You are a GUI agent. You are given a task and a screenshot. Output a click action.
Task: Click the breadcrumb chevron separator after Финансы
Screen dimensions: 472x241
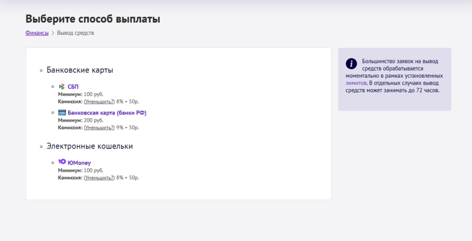53,33
